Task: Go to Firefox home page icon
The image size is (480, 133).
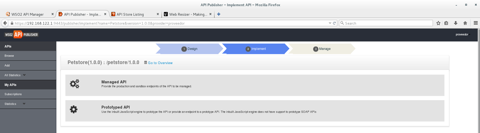Action: (x=465, y=23)
